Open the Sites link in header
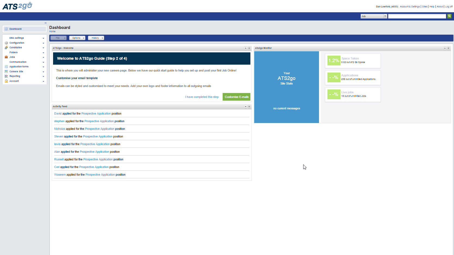 [x=425, y=7]
